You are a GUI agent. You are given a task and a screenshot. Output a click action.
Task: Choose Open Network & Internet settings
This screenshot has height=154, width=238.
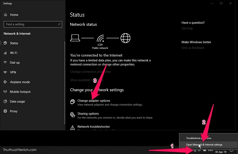pos(204,145)
